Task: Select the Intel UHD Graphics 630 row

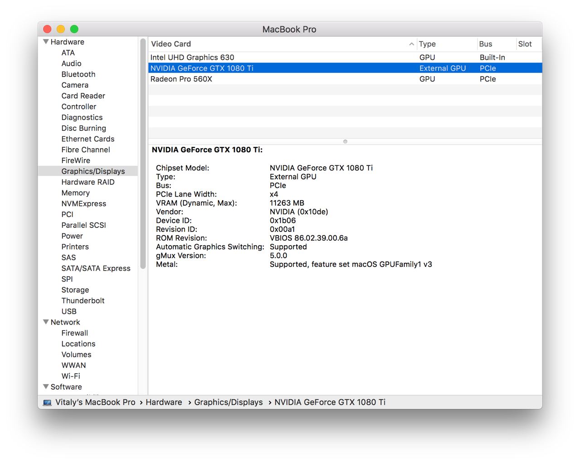Action: coord(345,57)
